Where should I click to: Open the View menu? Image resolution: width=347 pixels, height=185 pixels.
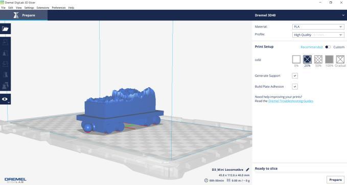click(18, 8)
